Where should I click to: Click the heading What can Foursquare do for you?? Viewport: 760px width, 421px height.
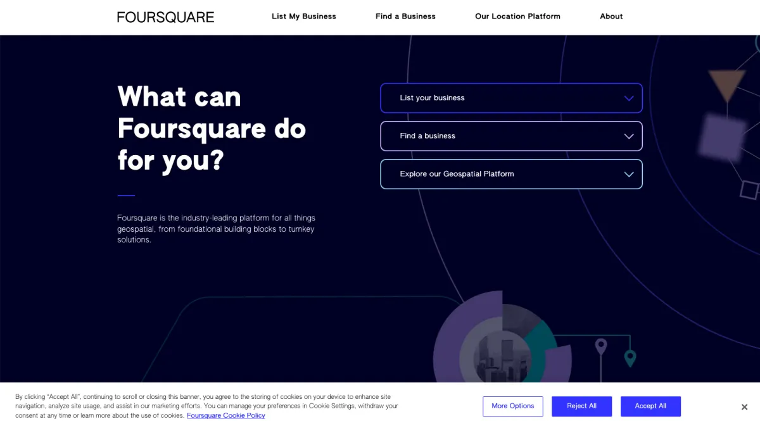[212, 129]
